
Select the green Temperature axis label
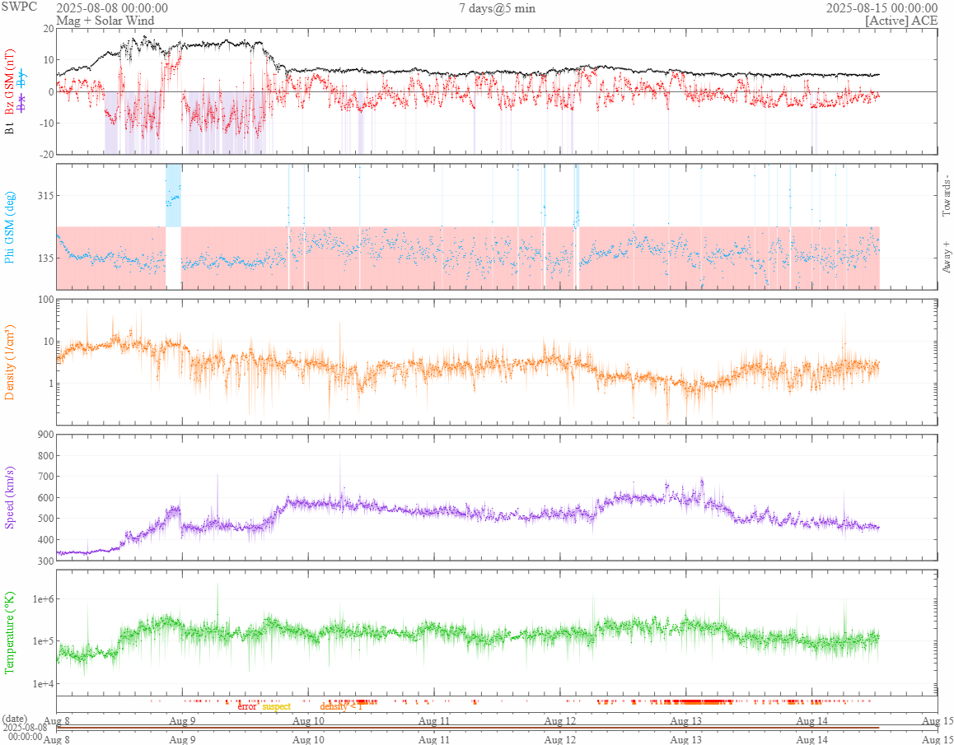click(x=10, y=632)
